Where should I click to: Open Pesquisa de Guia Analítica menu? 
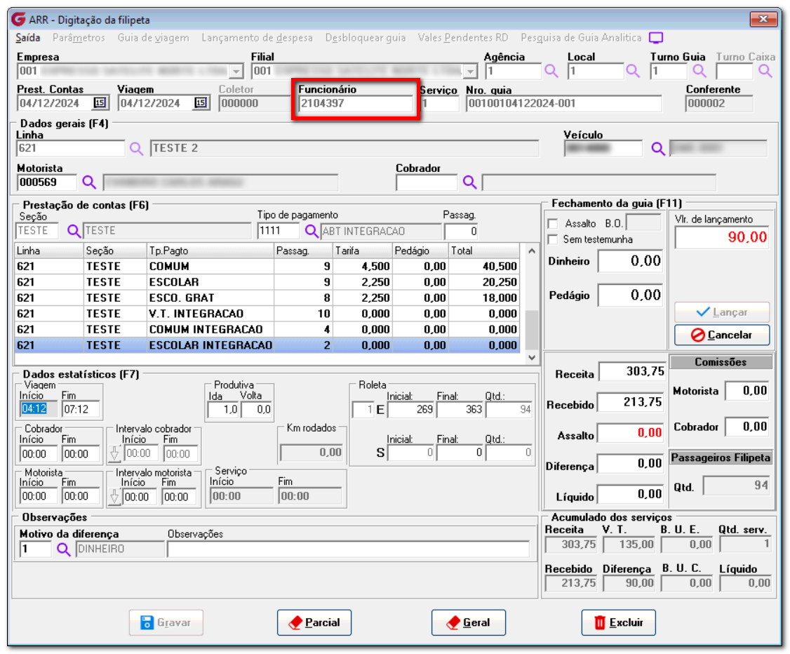pyautogui.click(x=581, y=38)
